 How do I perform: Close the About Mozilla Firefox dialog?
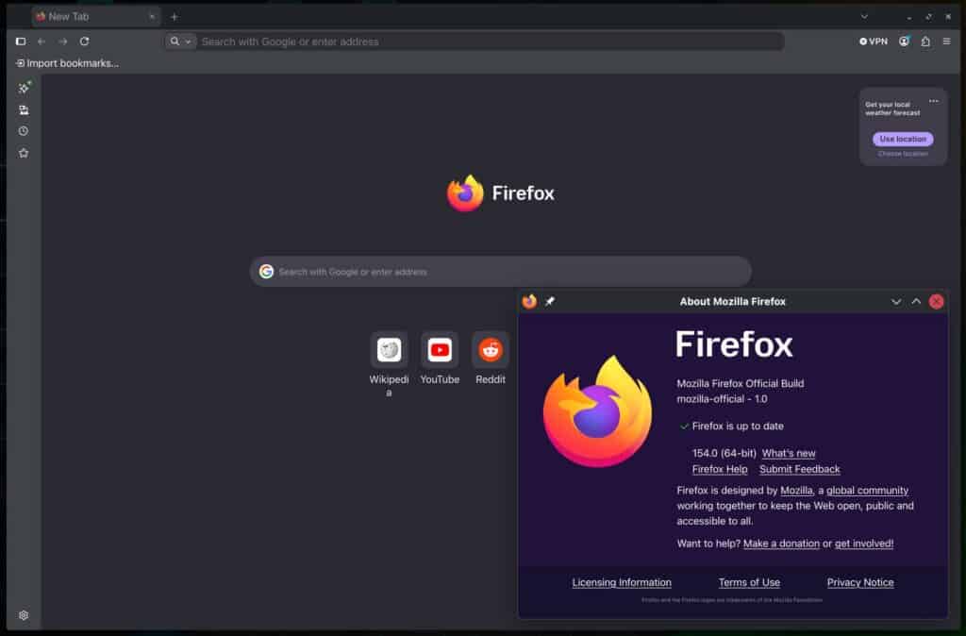click(x=937, y=301)
